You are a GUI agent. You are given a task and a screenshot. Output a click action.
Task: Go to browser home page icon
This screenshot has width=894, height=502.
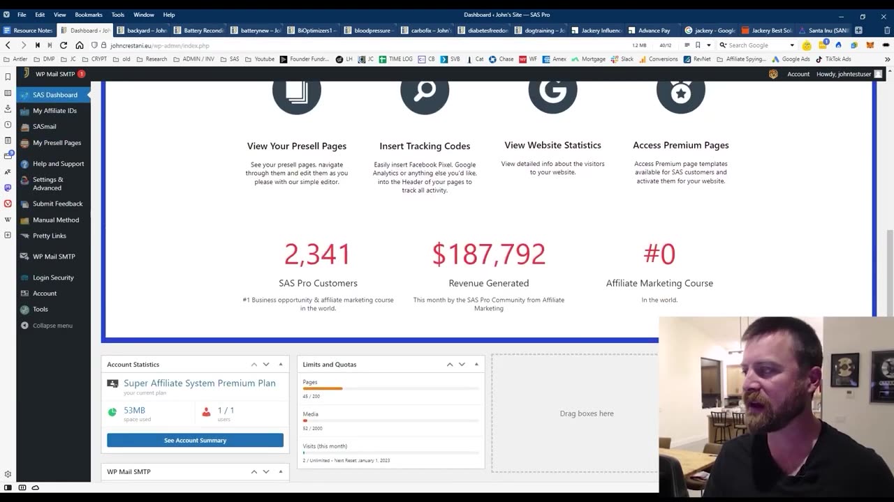point(80,45)
